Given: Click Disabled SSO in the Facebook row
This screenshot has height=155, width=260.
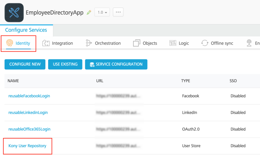Looking at the screenshot, I should pos(238,96).
